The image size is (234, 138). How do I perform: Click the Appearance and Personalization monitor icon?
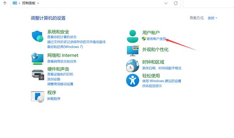pos(133,51)
